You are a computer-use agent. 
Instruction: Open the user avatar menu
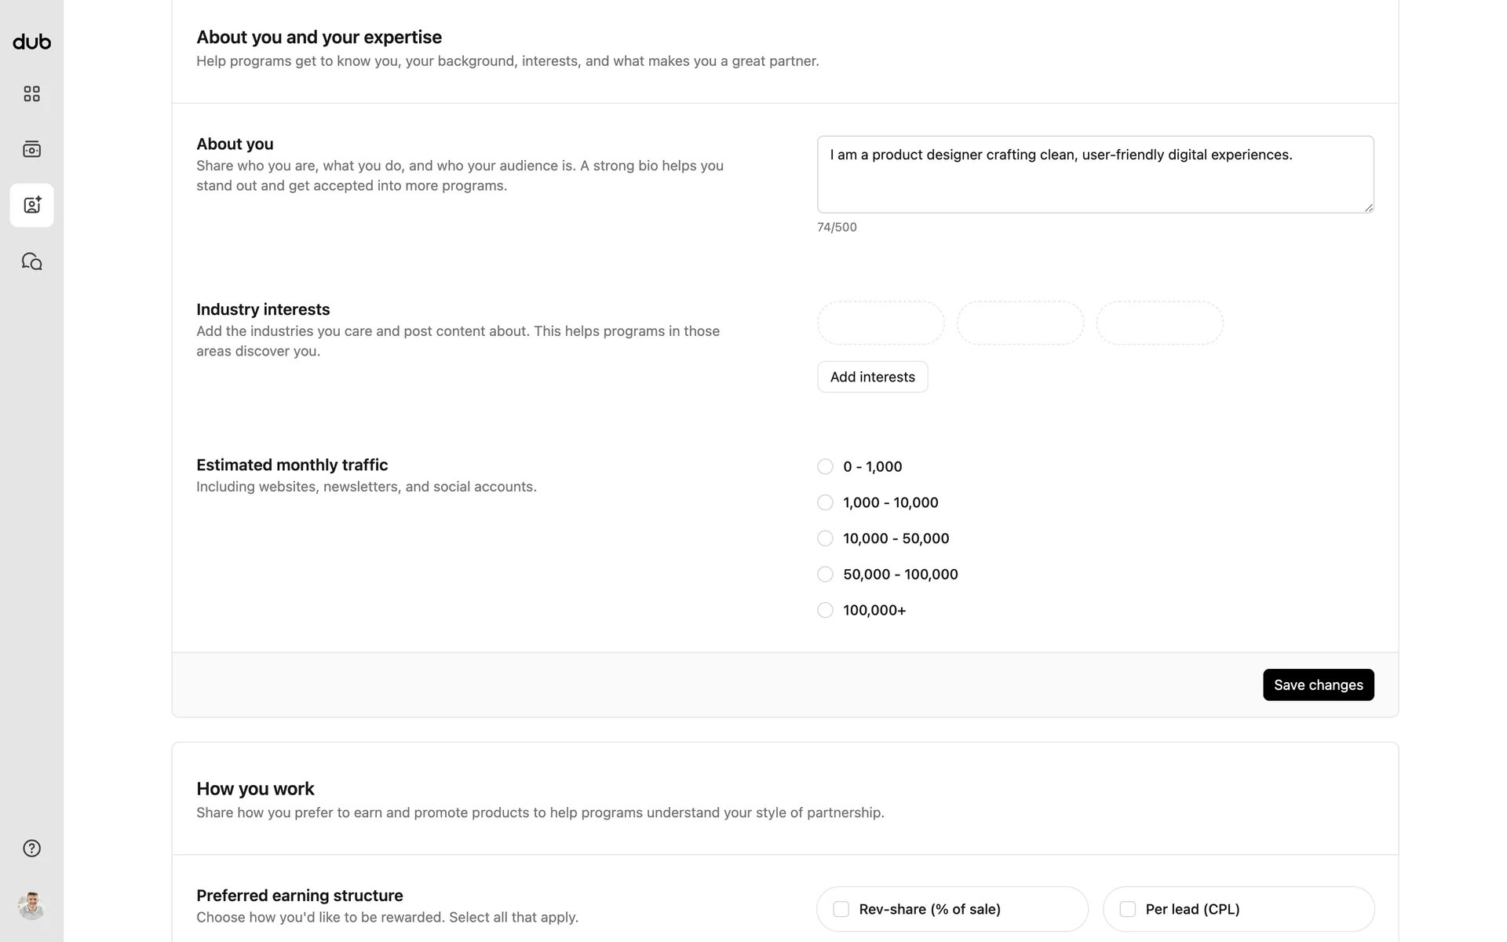click(31, 906)
